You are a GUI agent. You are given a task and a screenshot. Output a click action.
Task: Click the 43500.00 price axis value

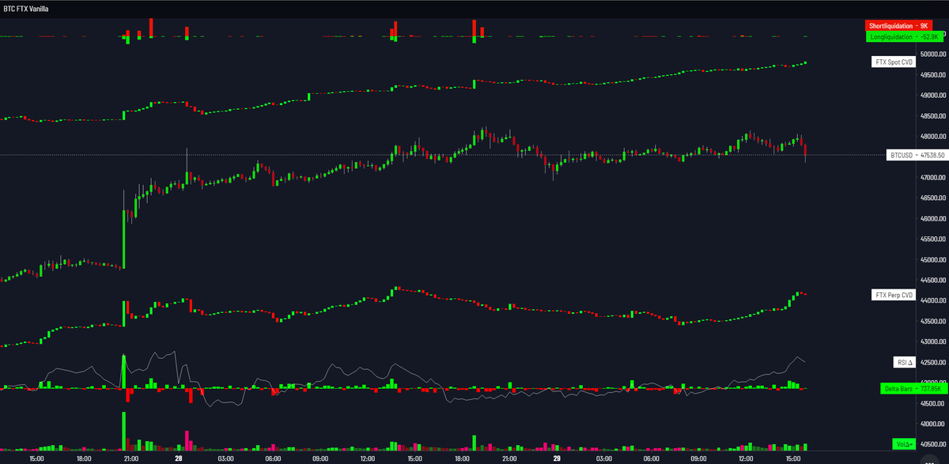(932, 321)
